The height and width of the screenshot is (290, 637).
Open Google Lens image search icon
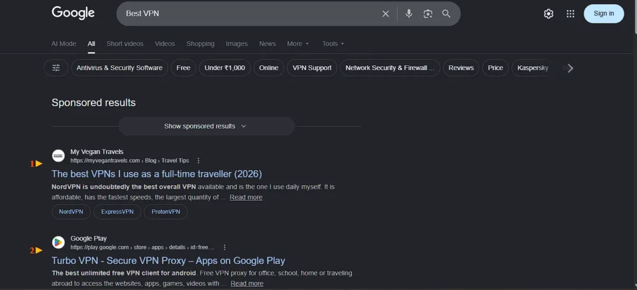(x=428, y=14)
